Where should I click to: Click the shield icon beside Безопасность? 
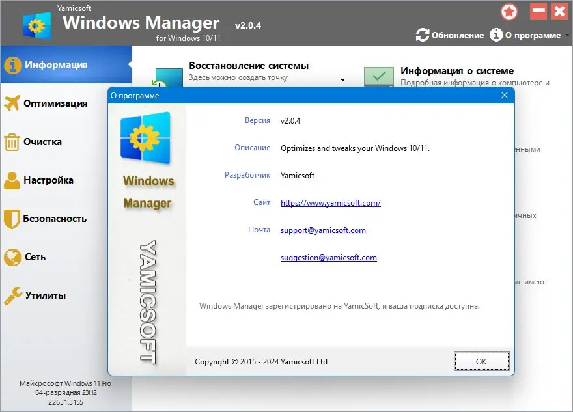click(12, 219)
